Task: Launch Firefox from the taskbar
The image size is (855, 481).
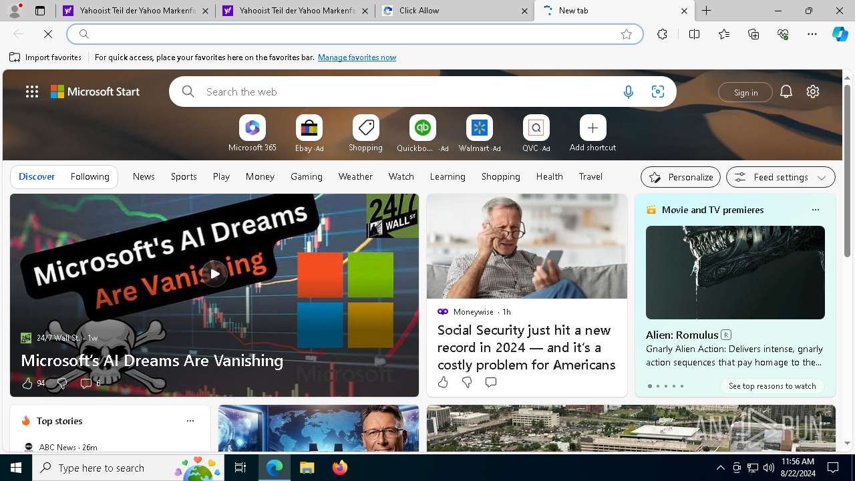Action: 340,468
